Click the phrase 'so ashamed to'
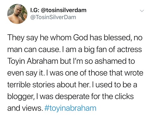This screenshot has height=125, width=150. click(x=110, y=61)
